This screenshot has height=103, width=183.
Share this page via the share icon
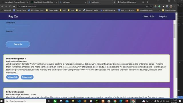click(147, 6)
